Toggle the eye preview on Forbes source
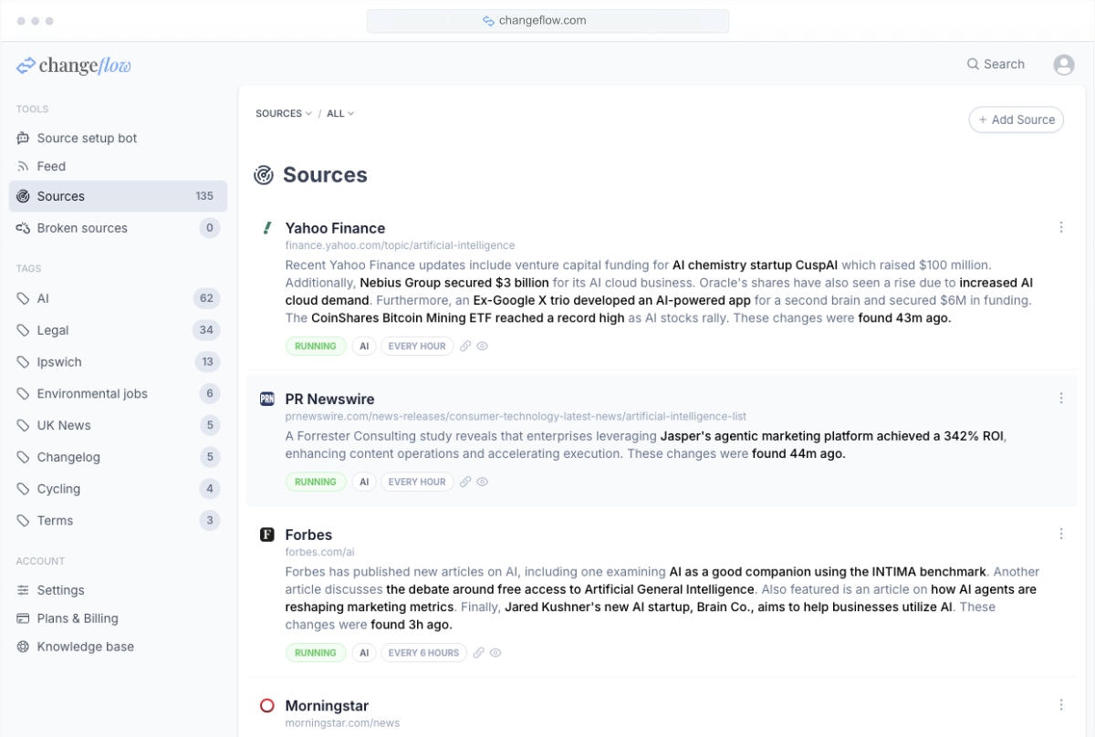The height and width of the screenshot is (737, 1095). (x=495, y=652)
